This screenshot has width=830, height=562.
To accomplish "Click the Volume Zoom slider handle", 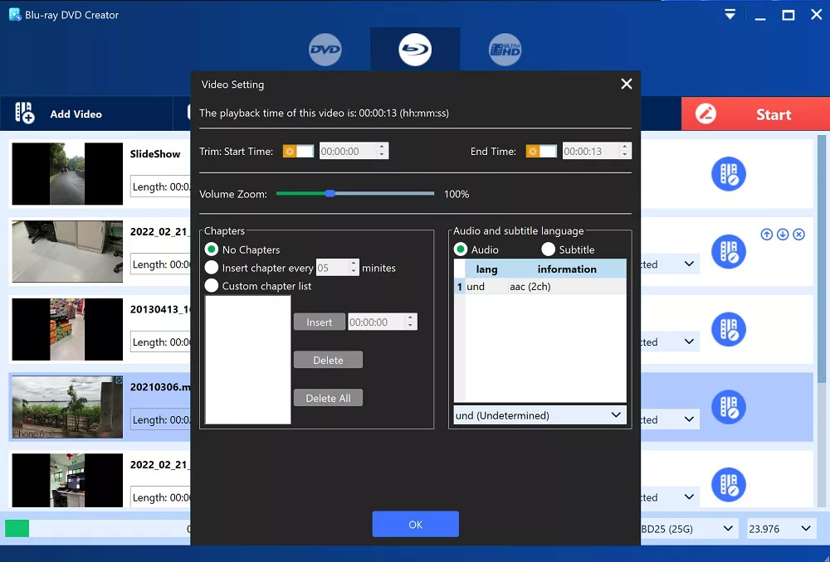I will (x=330, y=193).
